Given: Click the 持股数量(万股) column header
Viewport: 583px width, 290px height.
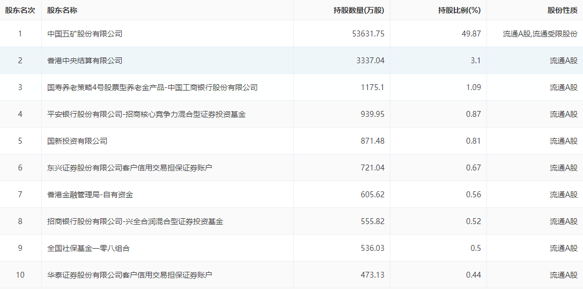Looking at the screenshot, I should click(x=359, y=10).
